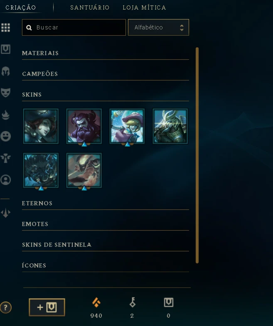
Task: Open the help question mark icon
Action: click(6, 307)
